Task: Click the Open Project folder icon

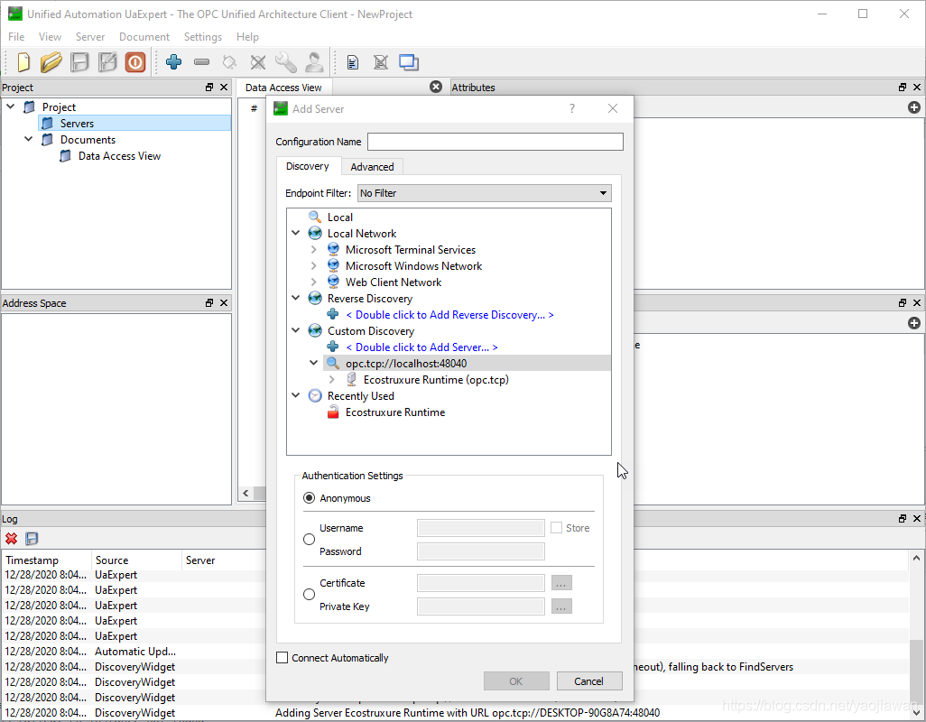Action: pos(51,62)
